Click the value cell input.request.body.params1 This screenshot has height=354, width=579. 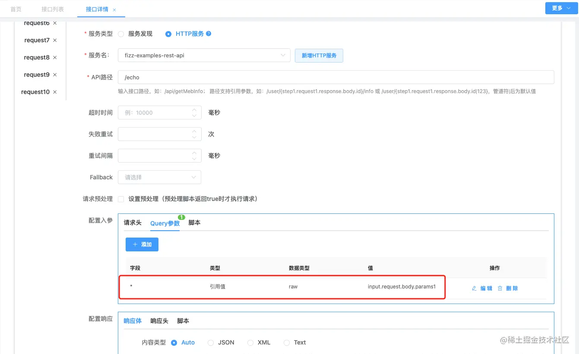point(402,287)
